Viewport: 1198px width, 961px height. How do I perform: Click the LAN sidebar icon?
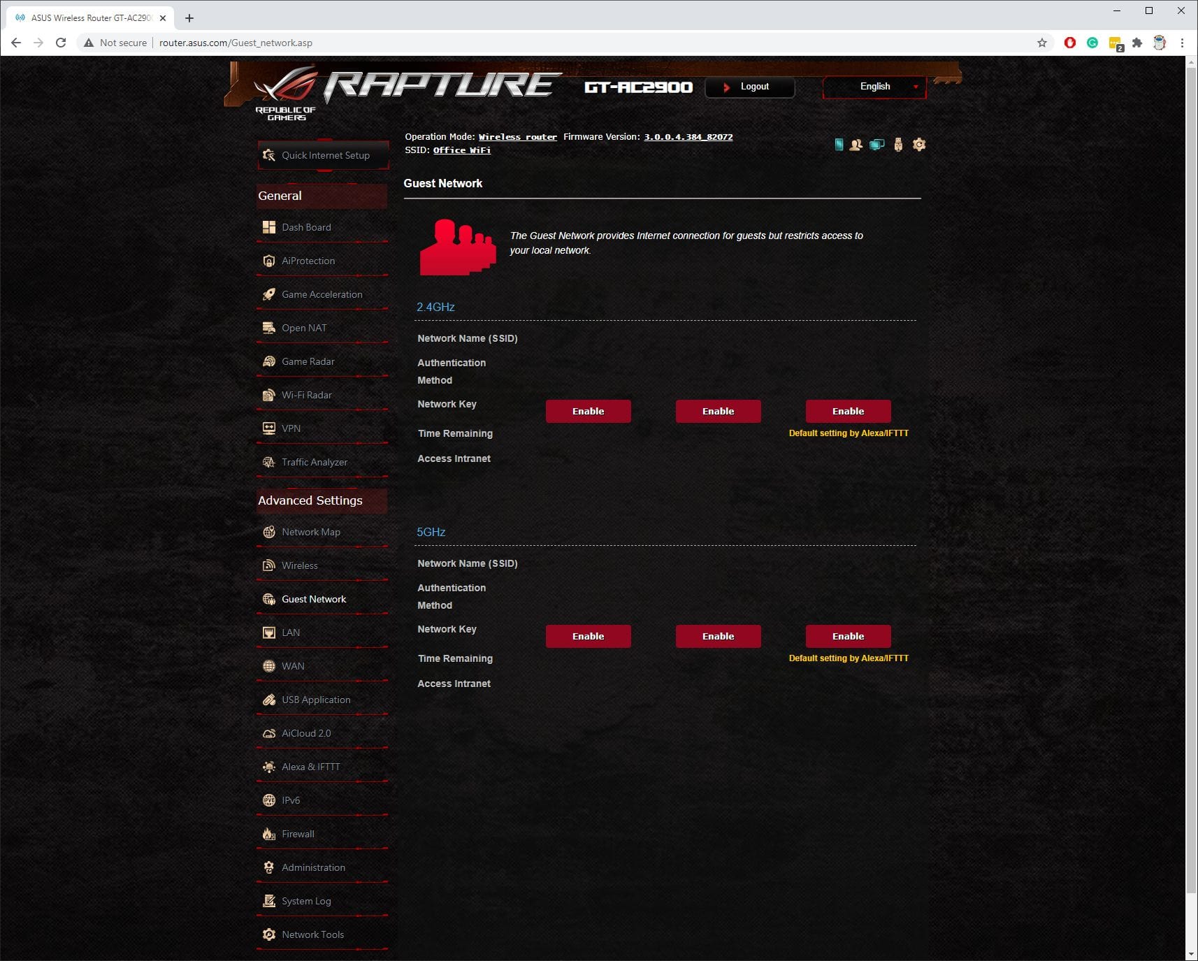point(269,633)
